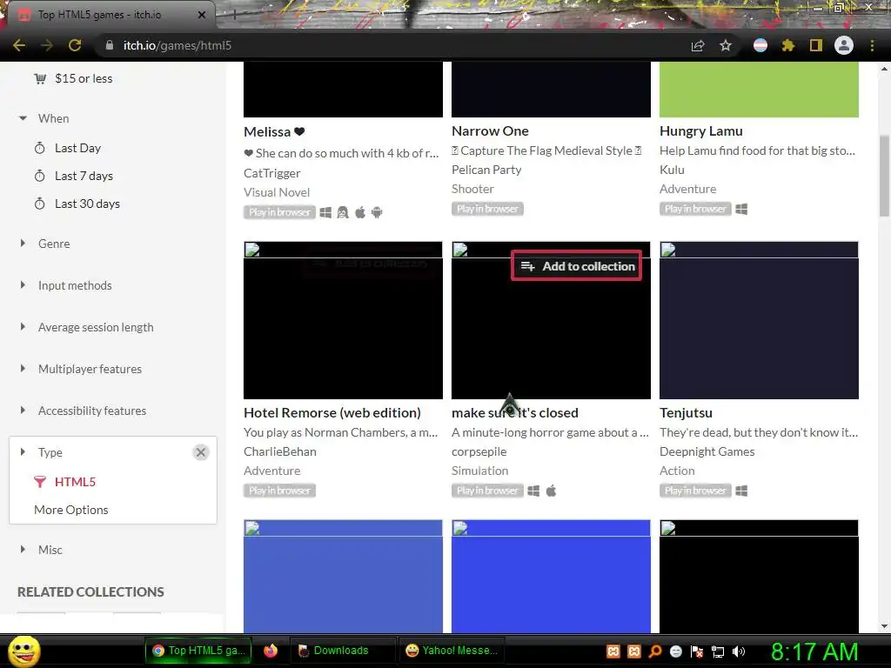Go back using the browser back arrow

coord(19,45)
